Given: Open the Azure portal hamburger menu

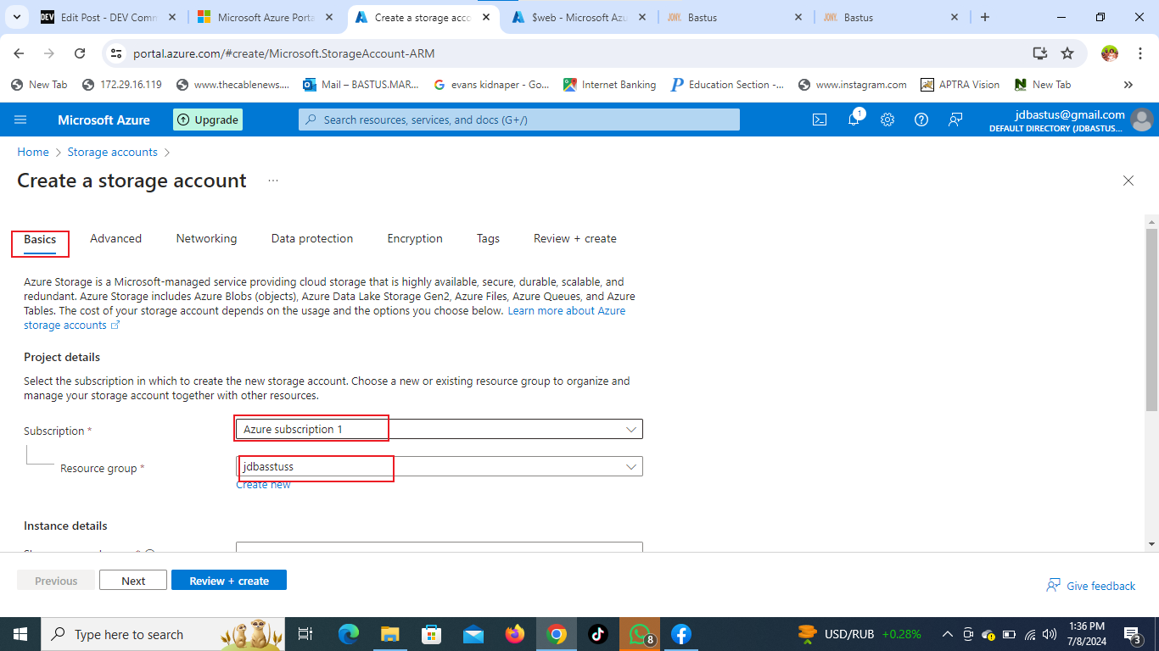Looking at the screenshot, I should 21,120.
